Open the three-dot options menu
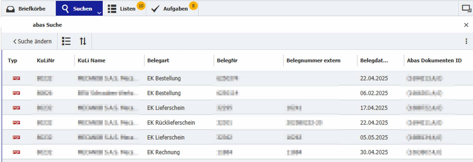 pyautogui.click(x=466, y=41)
